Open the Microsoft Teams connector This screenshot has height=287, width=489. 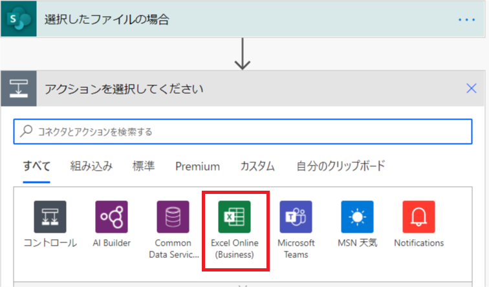click(x=296, y=217)
